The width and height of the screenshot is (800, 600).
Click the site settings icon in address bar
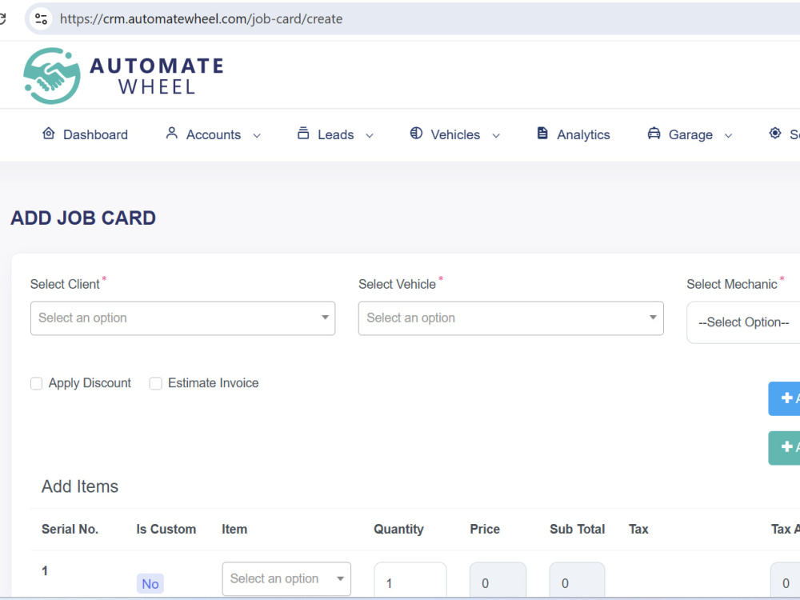coord(41,19)
